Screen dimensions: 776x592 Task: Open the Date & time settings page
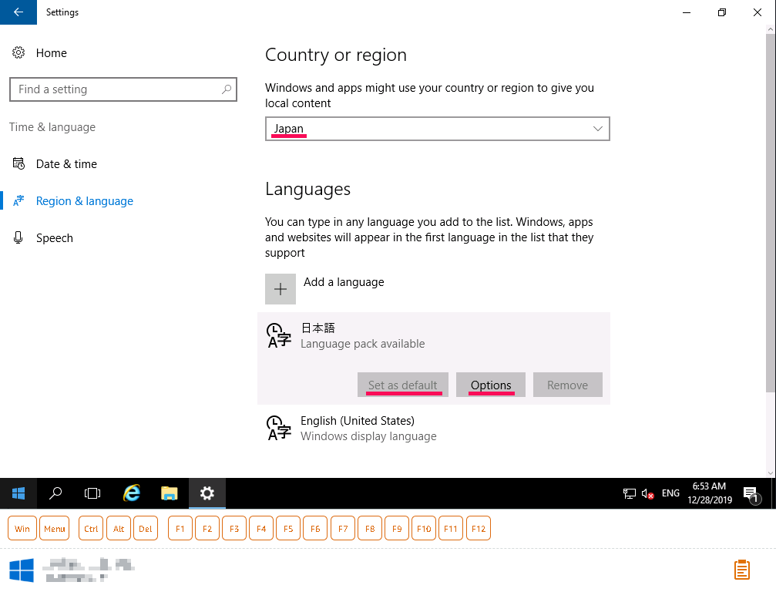coord(66,164)
